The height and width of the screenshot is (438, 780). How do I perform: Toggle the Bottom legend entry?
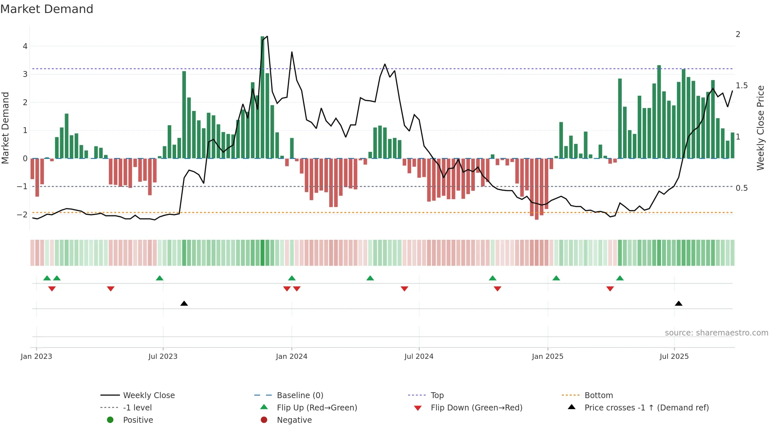(587, 395)
